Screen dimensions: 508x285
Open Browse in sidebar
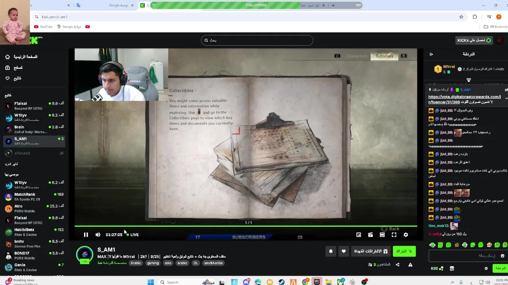tap(14, 68)
